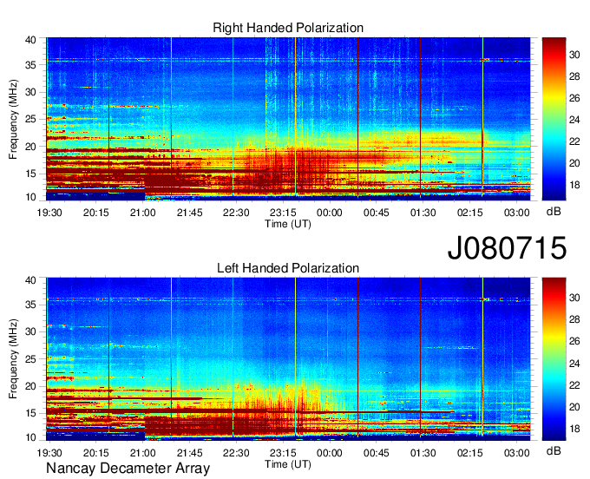Click the 40 MHz tick of Left Handed plot

pyautogui.click(x=30, y=280)
